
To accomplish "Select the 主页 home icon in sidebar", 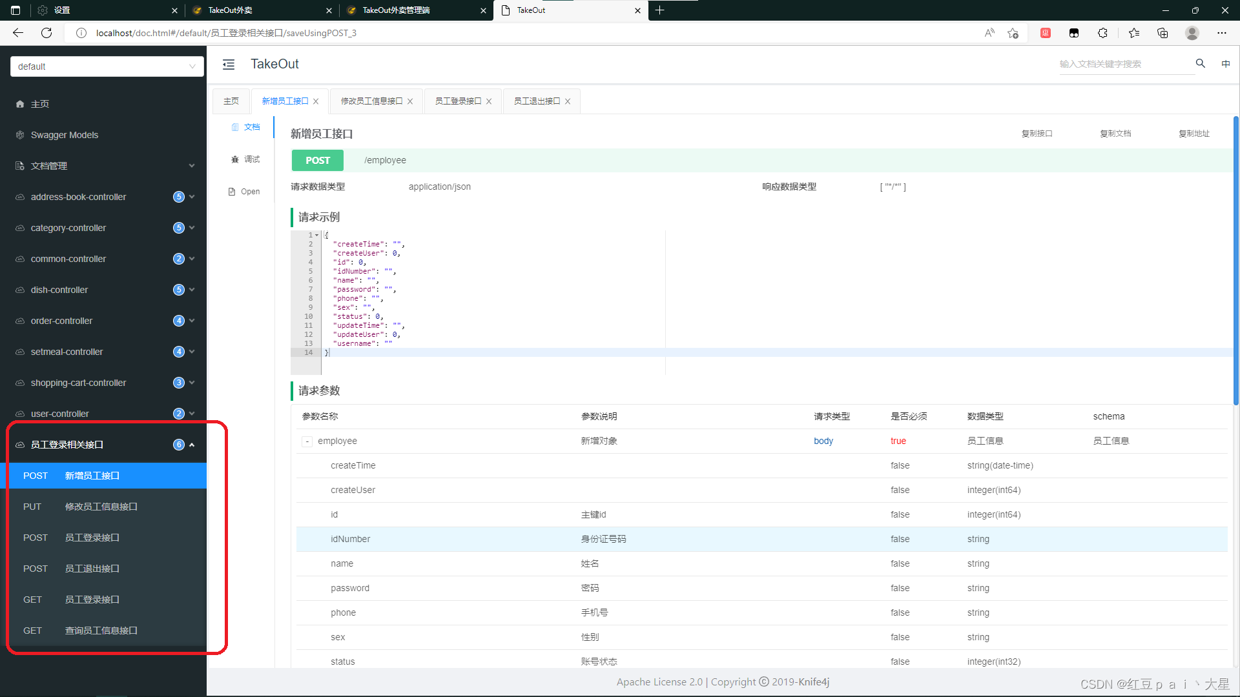I will pos(21,103).
